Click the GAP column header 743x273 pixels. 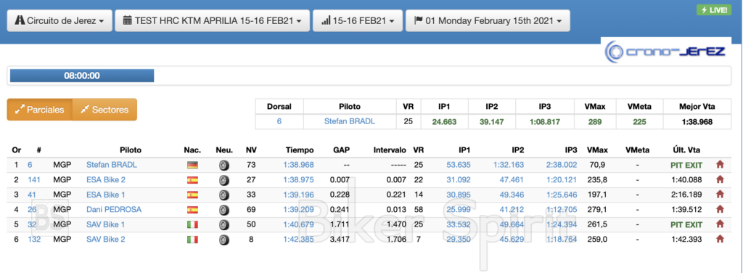(x=341, y=150)
